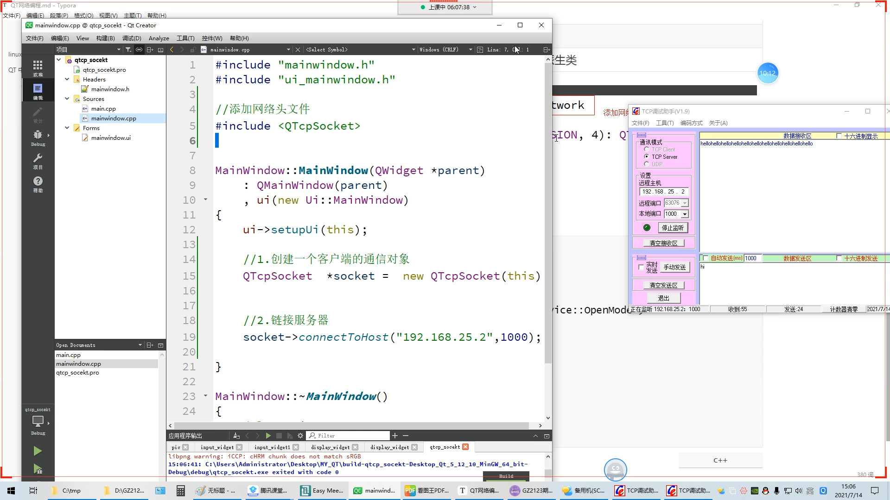Image resolution: width=890 pixels, height=500 pixels.
Task: Open the Open Documents panel dropdown
Action: tap(140, 345)
